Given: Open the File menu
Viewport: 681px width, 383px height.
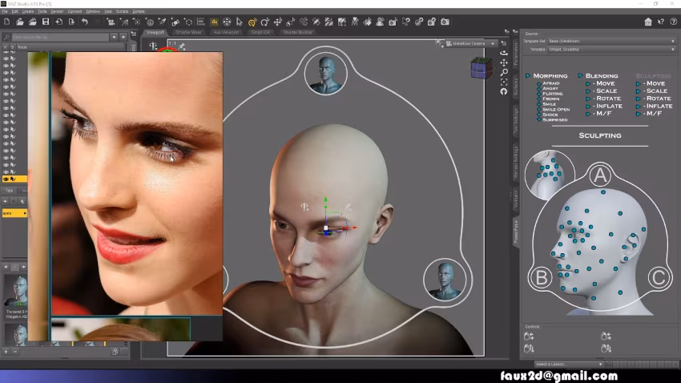Looking at the screenshot, I should tap(4, 11).
